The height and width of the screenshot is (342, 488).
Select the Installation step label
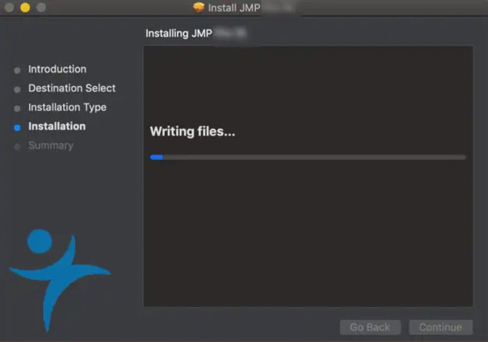coord(57,126)
